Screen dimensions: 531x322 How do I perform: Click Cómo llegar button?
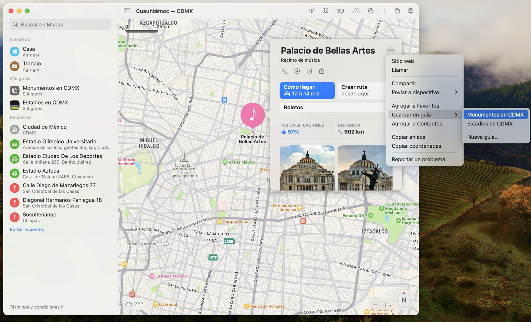[x=307, y=90]
